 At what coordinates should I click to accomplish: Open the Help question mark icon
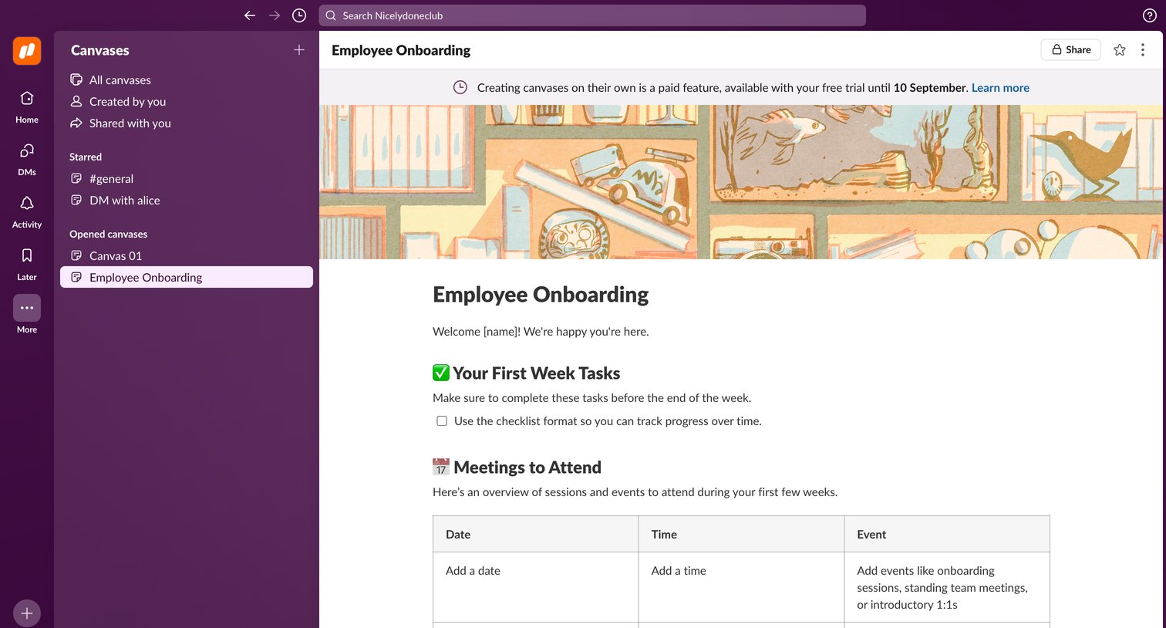coord(1149,15)
